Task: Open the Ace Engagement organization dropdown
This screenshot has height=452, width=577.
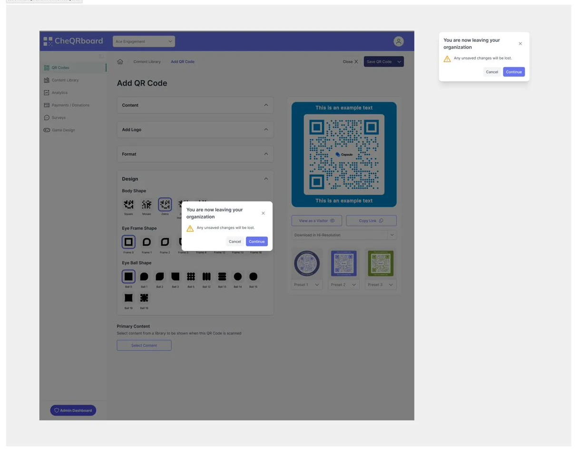Action: point(144,41)
